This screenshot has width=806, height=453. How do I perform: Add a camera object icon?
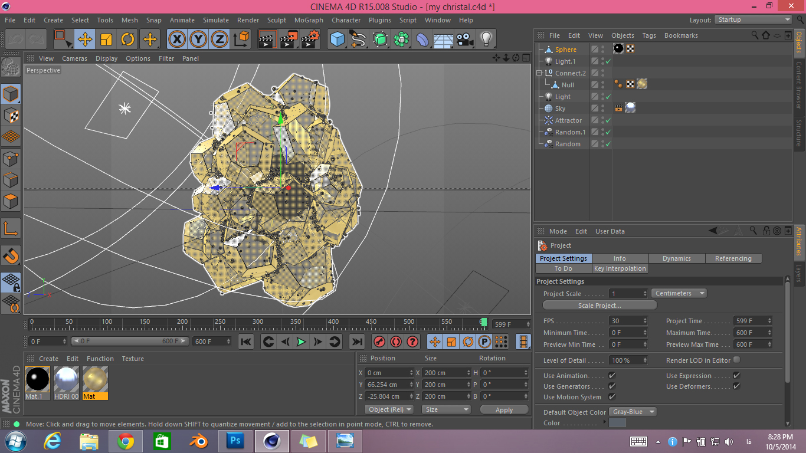click(465, 40)
